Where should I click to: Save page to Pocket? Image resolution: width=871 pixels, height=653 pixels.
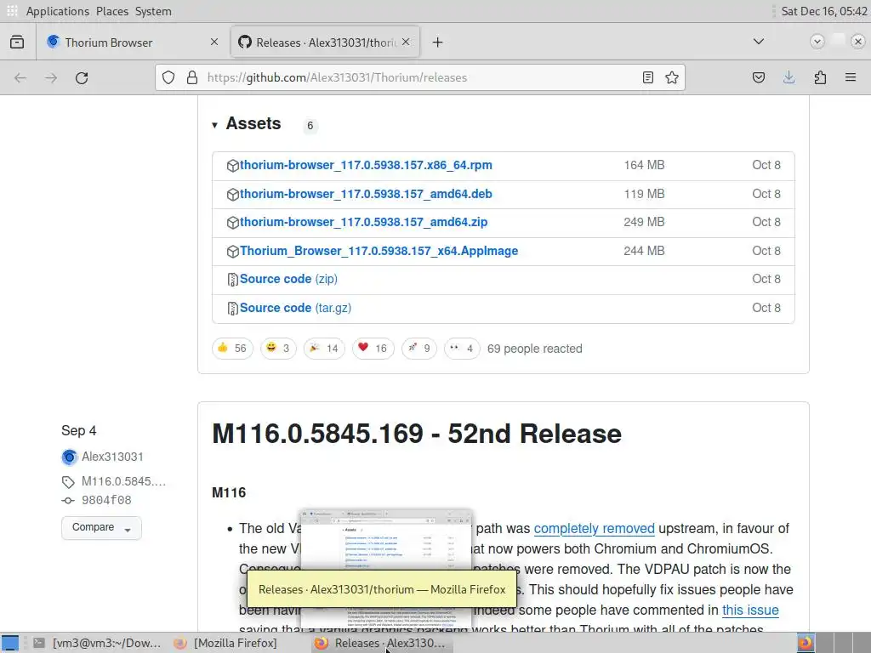click(758, 77)
